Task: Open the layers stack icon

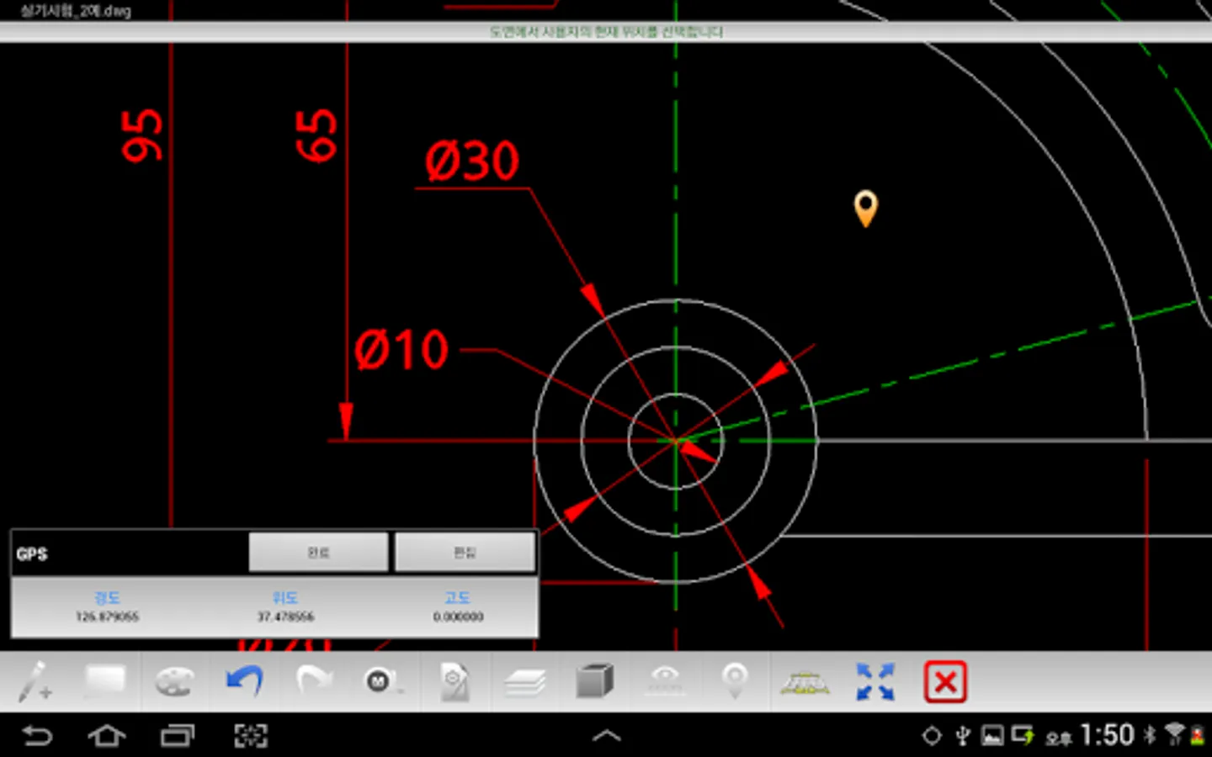Action: point(525,682)
